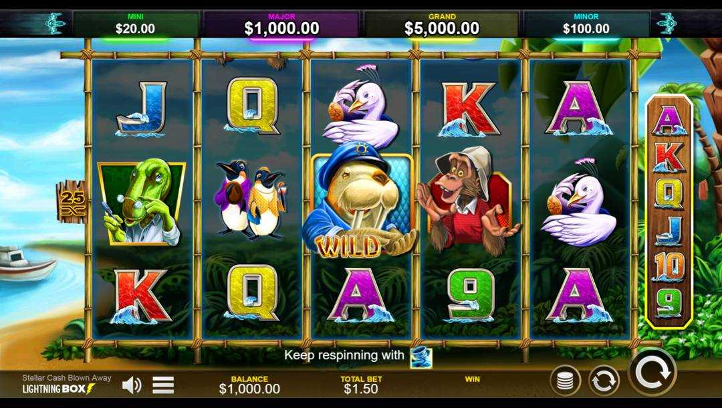Viewport: 722px width, 408px height.
Task: Mute the game sound speaker icon
Action: [131, 385]
